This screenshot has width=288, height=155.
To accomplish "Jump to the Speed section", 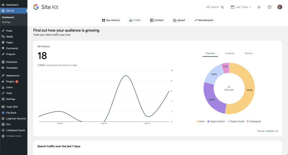I will point(179,20).
